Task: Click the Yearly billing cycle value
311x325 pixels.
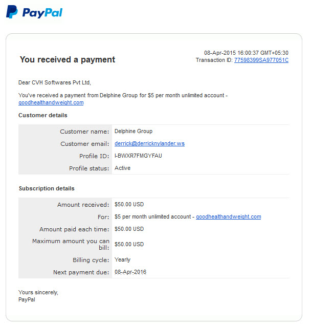Action: coord(122,259)
